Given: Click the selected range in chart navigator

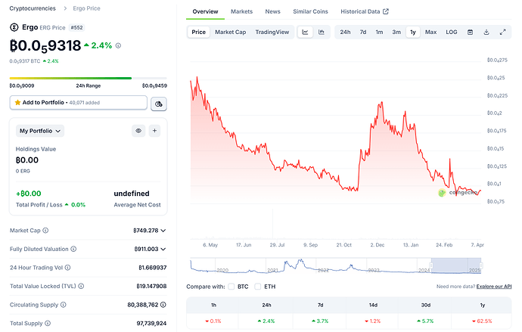Looking at the screenshot, I should pos(456,265).
